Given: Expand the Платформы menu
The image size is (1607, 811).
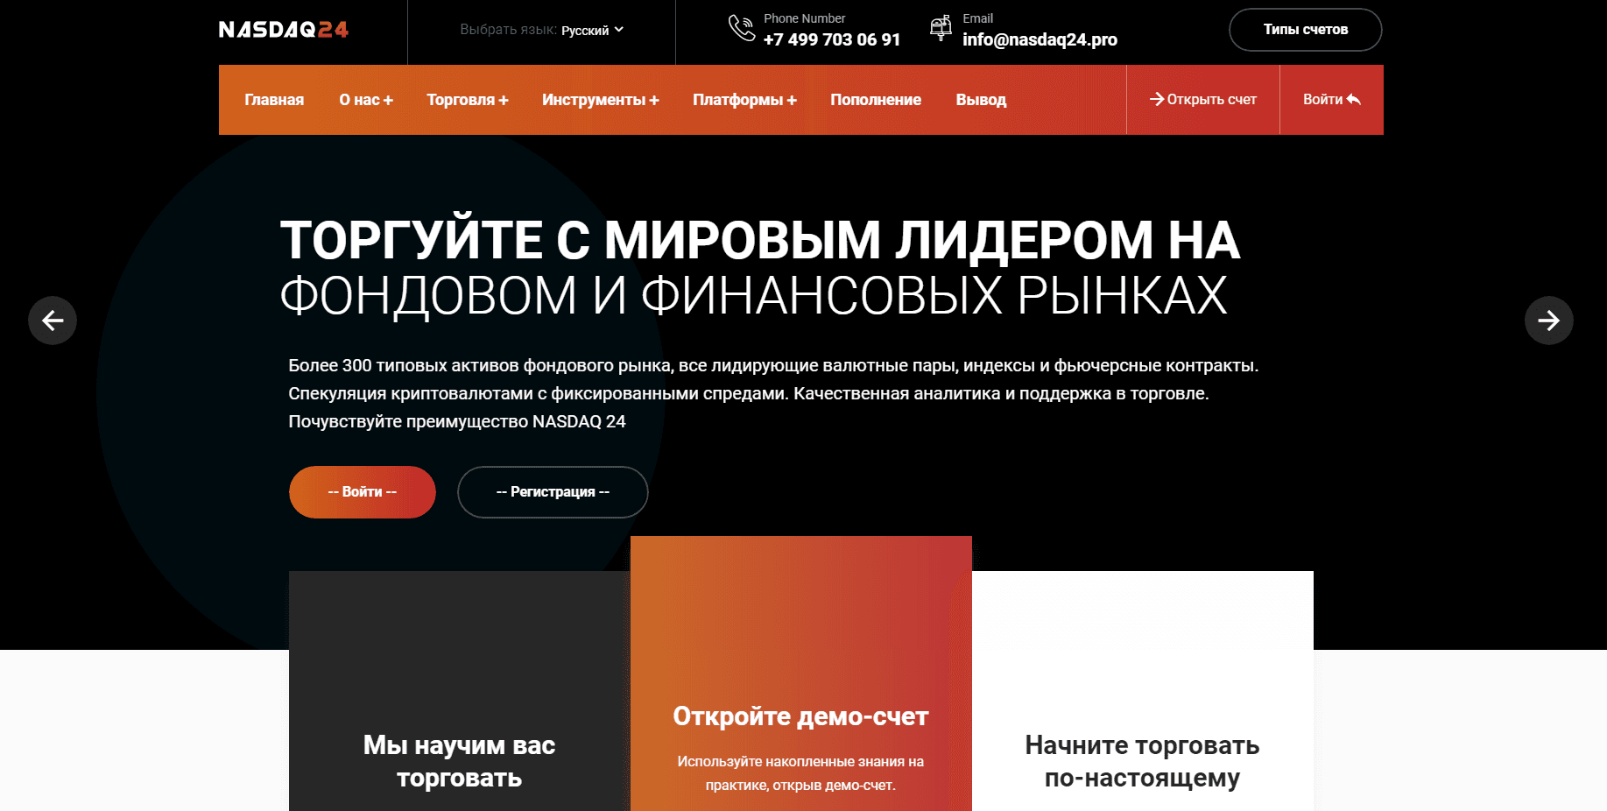Looking at the screenshot, I should coord(744,100).
